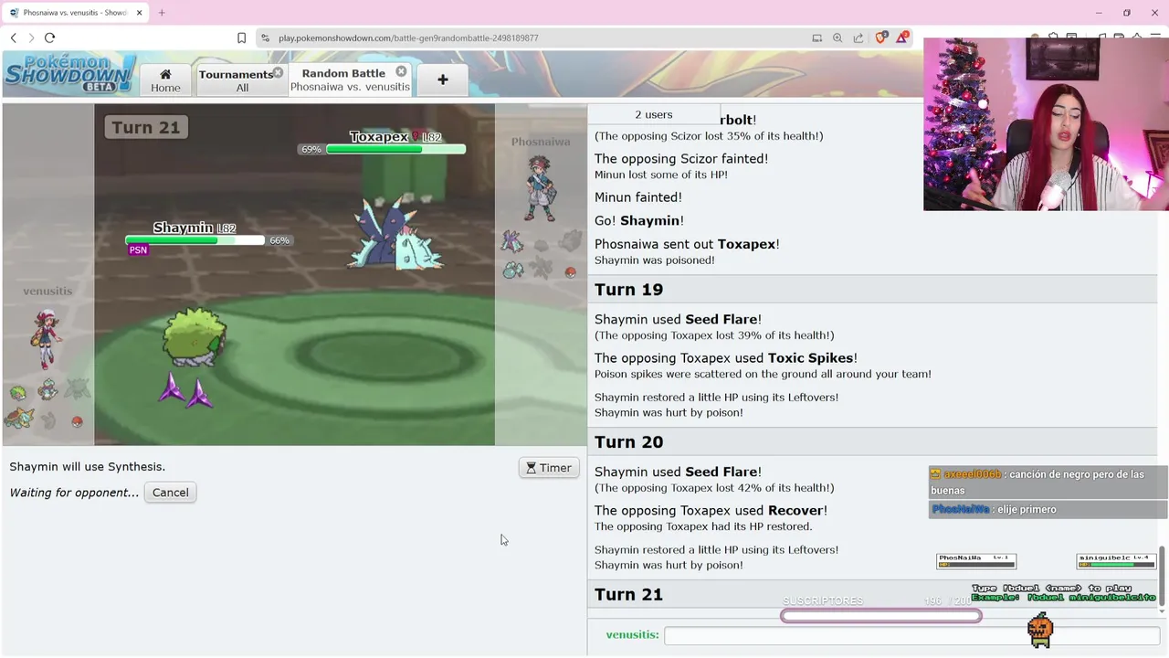Click the Pokémon Showdown logo
The image size is (1169, 658).
click(70, 73)
